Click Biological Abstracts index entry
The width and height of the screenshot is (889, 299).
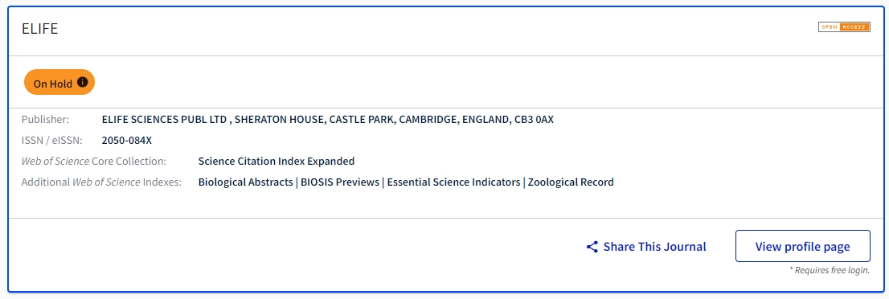[x=245, y=182]
